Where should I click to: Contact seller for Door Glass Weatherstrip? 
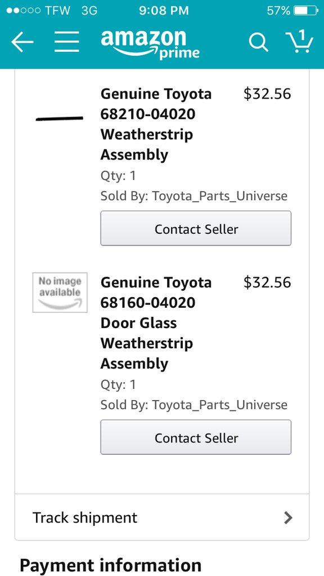coord(196,437)
